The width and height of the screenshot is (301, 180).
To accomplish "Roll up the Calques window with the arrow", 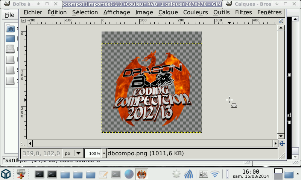I will (277, 4).
